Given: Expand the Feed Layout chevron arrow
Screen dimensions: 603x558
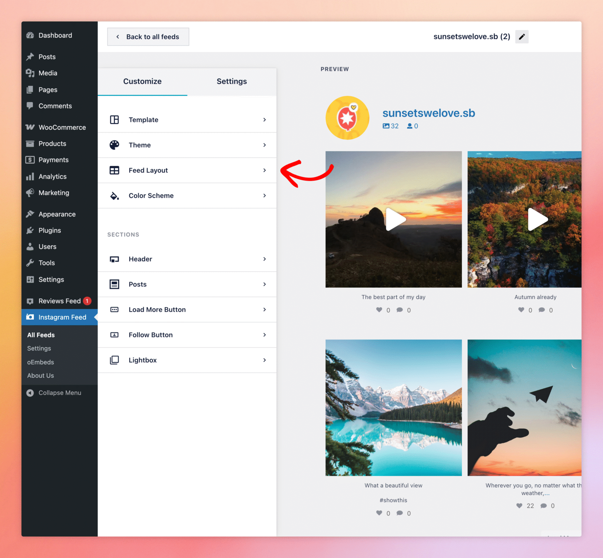Looking at the screenshot, I should 264,170.
